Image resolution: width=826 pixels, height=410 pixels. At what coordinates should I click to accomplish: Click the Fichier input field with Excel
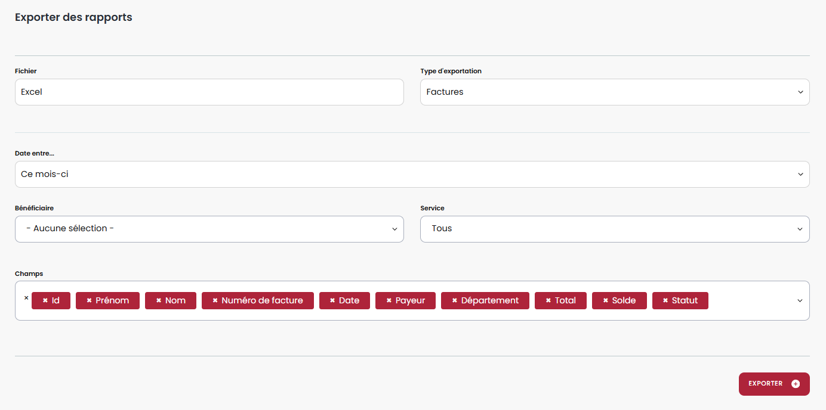click(x=209, y=92)
